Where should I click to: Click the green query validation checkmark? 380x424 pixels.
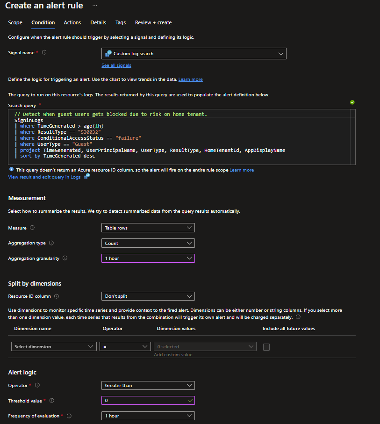pyautogui.click(x=352, y=102)
